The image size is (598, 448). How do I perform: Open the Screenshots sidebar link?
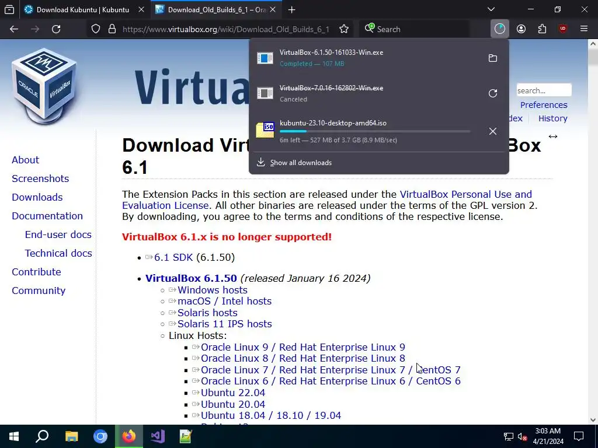[x=40, y=178]
